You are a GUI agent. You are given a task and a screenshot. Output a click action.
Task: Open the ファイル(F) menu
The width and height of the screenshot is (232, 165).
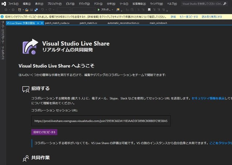[13, 4]
